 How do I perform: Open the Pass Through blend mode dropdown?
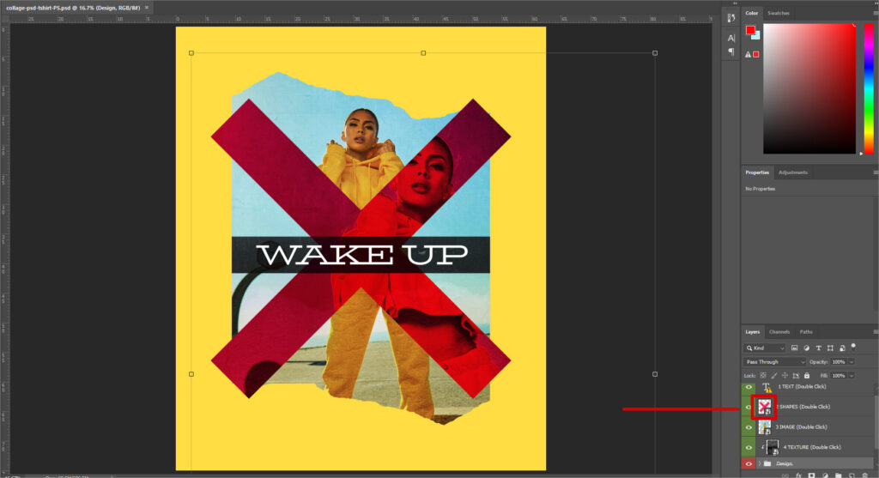click(x=775, y=362)
